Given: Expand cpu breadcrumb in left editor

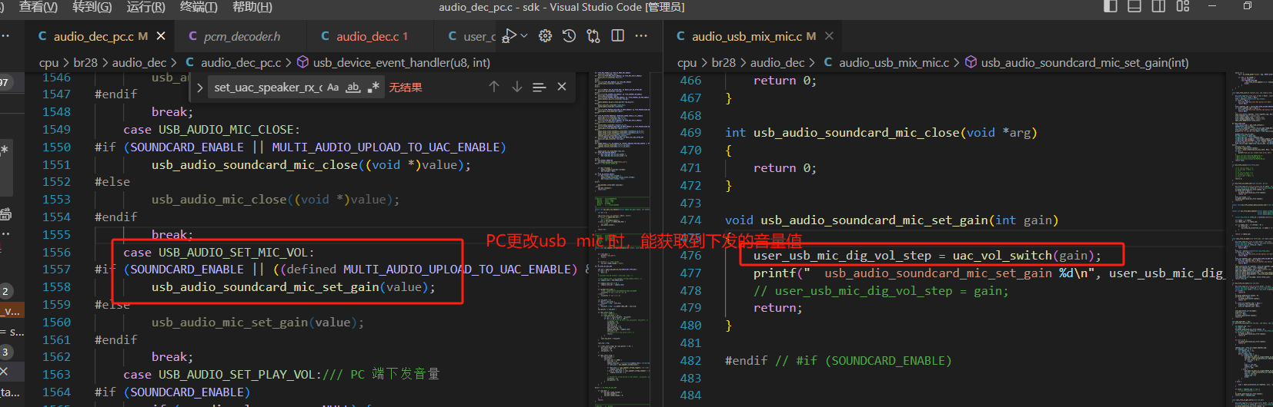Looking at the screenshot, I should 48,62.
